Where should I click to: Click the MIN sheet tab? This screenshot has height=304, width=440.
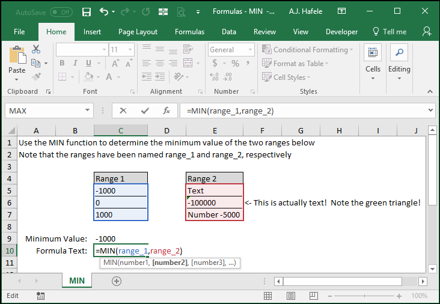[x=77, y=281]
